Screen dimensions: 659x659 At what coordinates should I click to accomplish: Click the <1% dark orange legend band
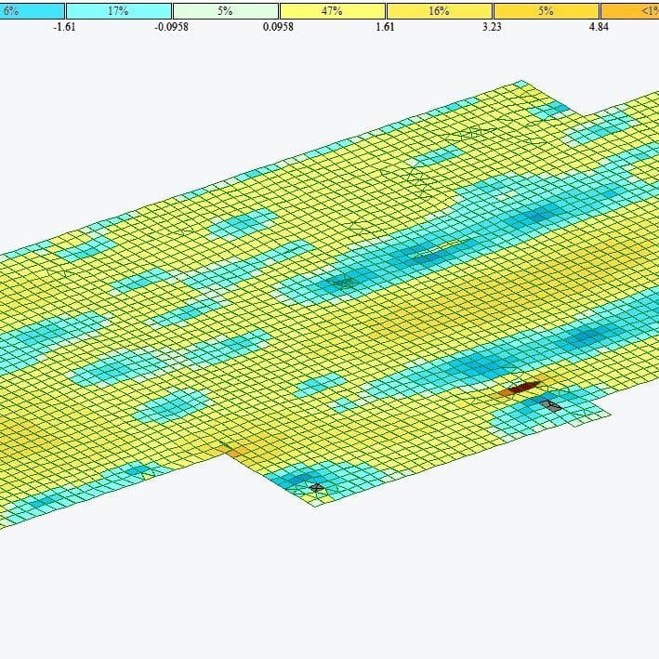630,11
